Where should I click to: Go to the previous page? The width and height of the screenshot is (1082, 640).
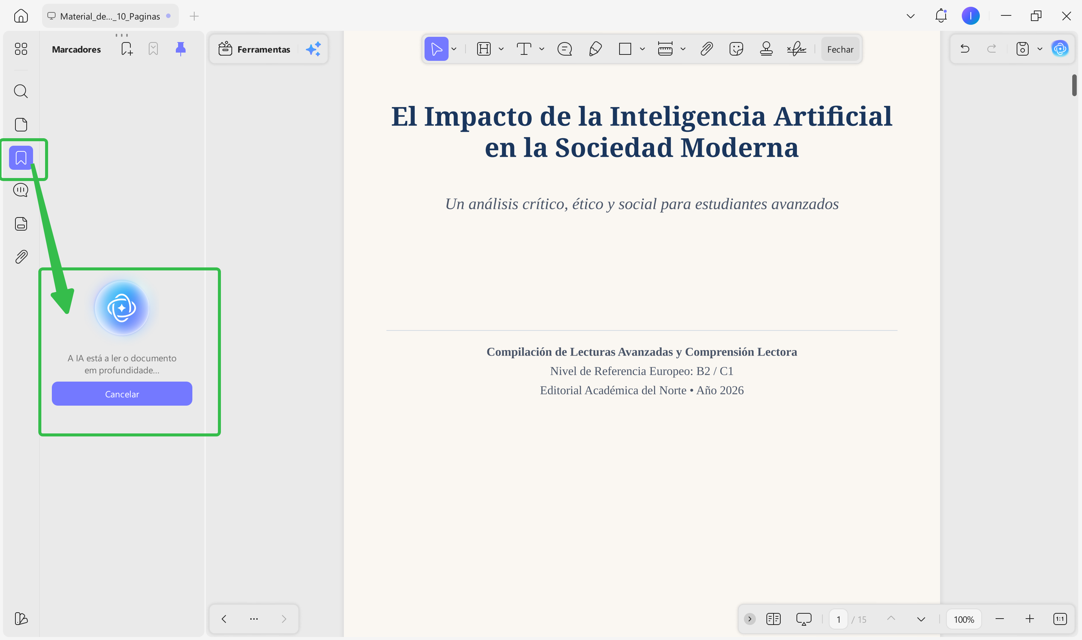coord(891,619)
